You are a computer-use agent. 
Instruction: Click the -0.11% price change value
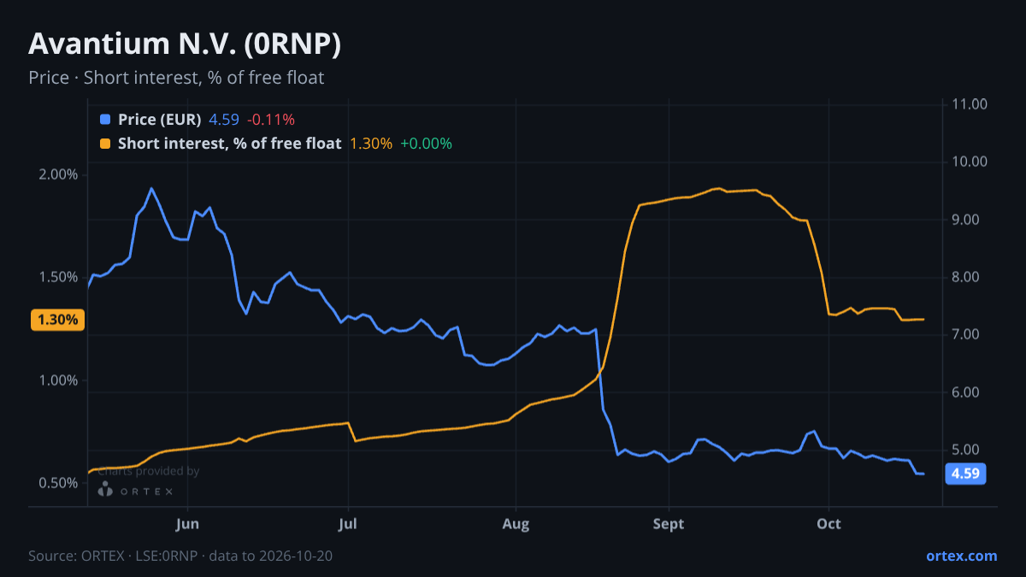click(x=271, y=120)
